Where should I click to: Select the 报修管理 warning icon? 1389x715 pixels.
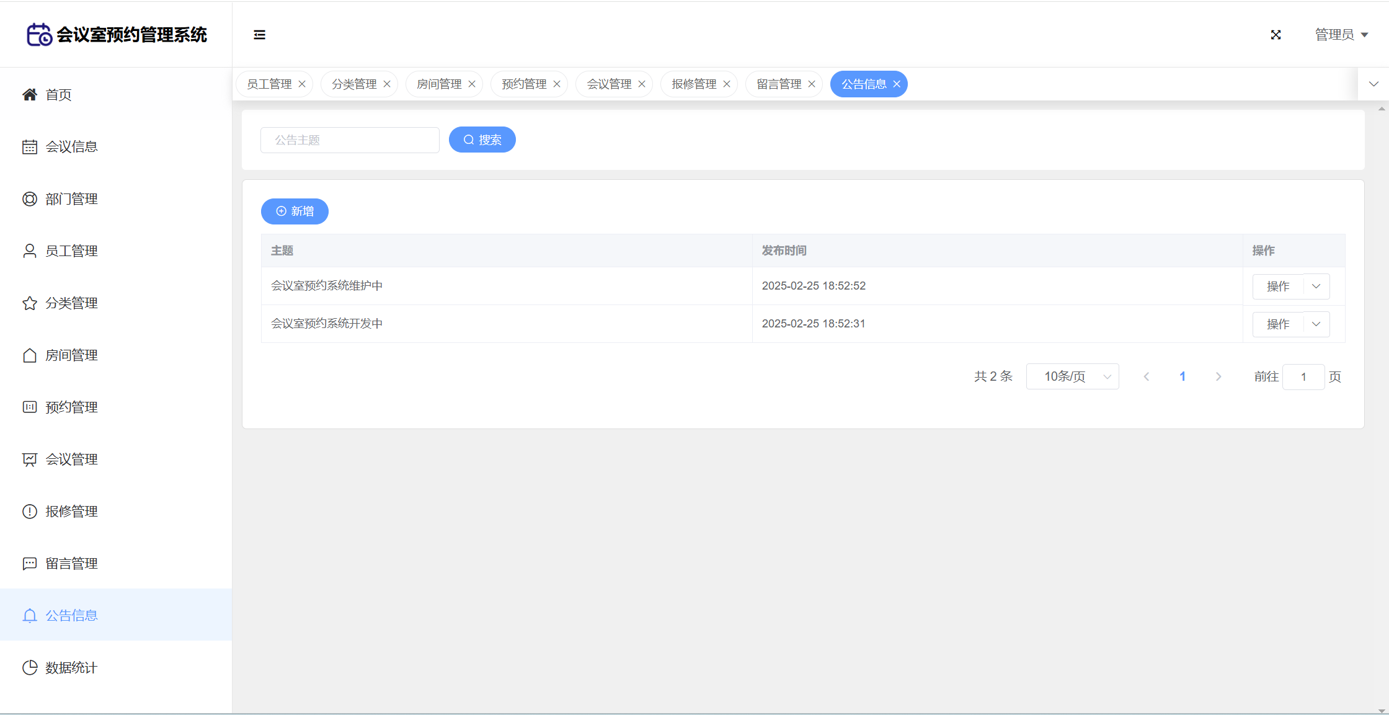click(30, 512)
